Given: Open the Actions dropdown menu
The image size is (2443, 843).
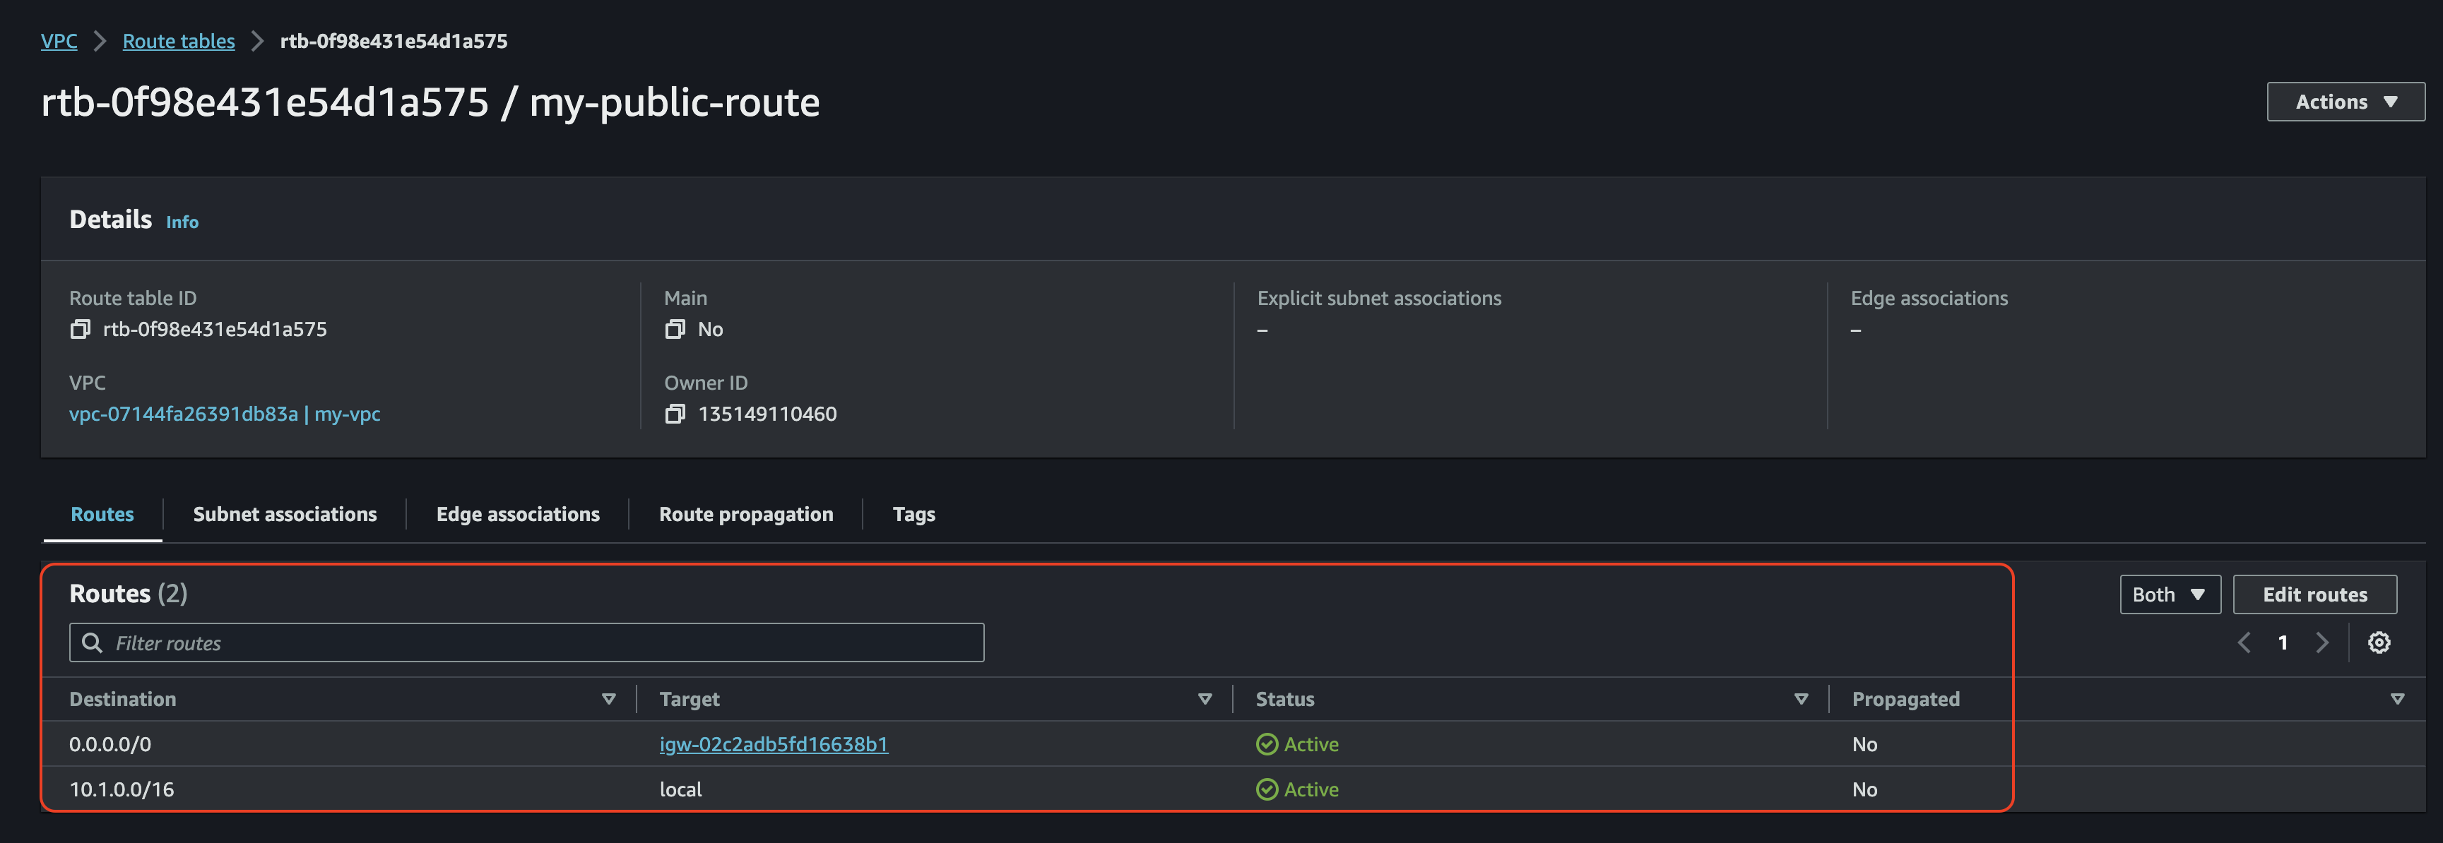Looking at the screenshot, I should (x=2344, y=102).
